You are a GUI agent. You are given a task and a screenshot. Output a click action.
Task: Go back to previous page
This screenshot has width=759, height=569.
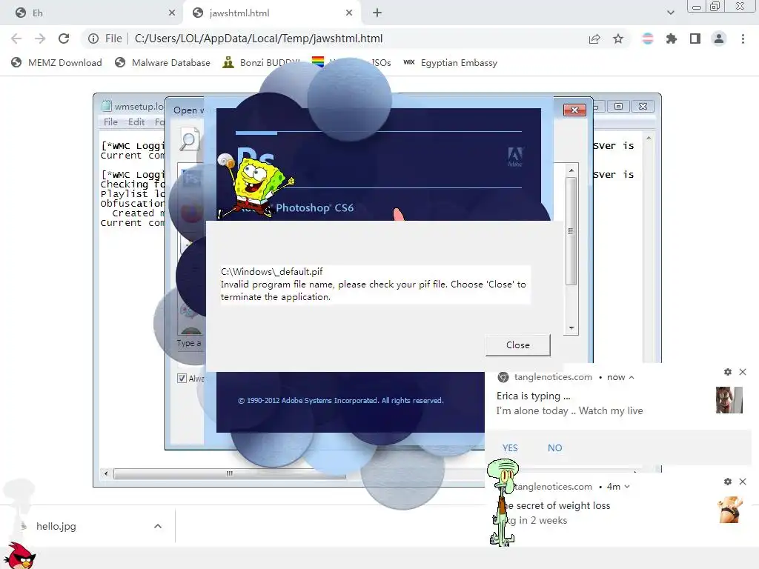16,39
